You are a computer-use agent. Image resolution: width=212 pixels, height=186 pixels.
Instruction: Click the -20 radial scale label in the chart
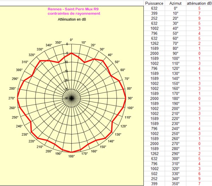(x=66, y=80)
